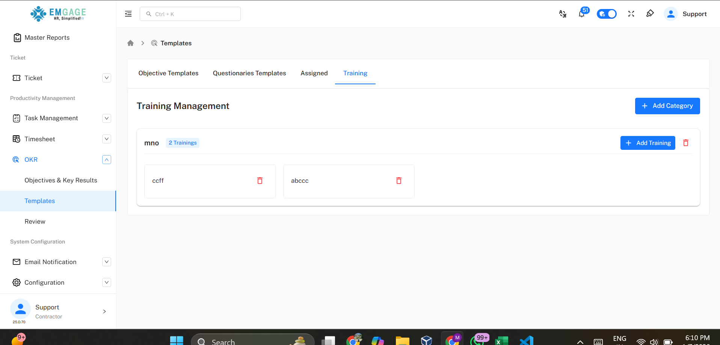Click the Add Category button
Viewport: 720px width, 345px height.
[667, 106]
